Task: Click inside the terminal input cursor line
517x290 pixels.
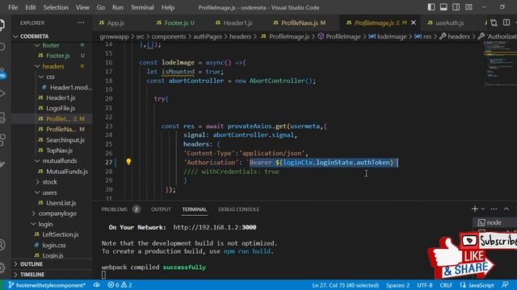Action: point(104,275)
